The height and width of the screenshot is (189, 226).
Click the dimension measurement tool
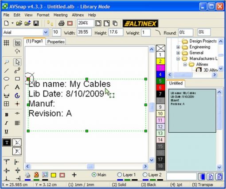(6, 96)
